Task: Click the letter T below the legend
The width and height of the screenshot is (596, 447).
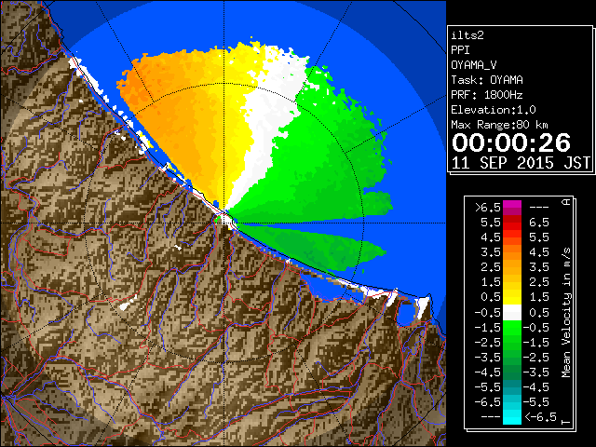Action: (566, 422)
